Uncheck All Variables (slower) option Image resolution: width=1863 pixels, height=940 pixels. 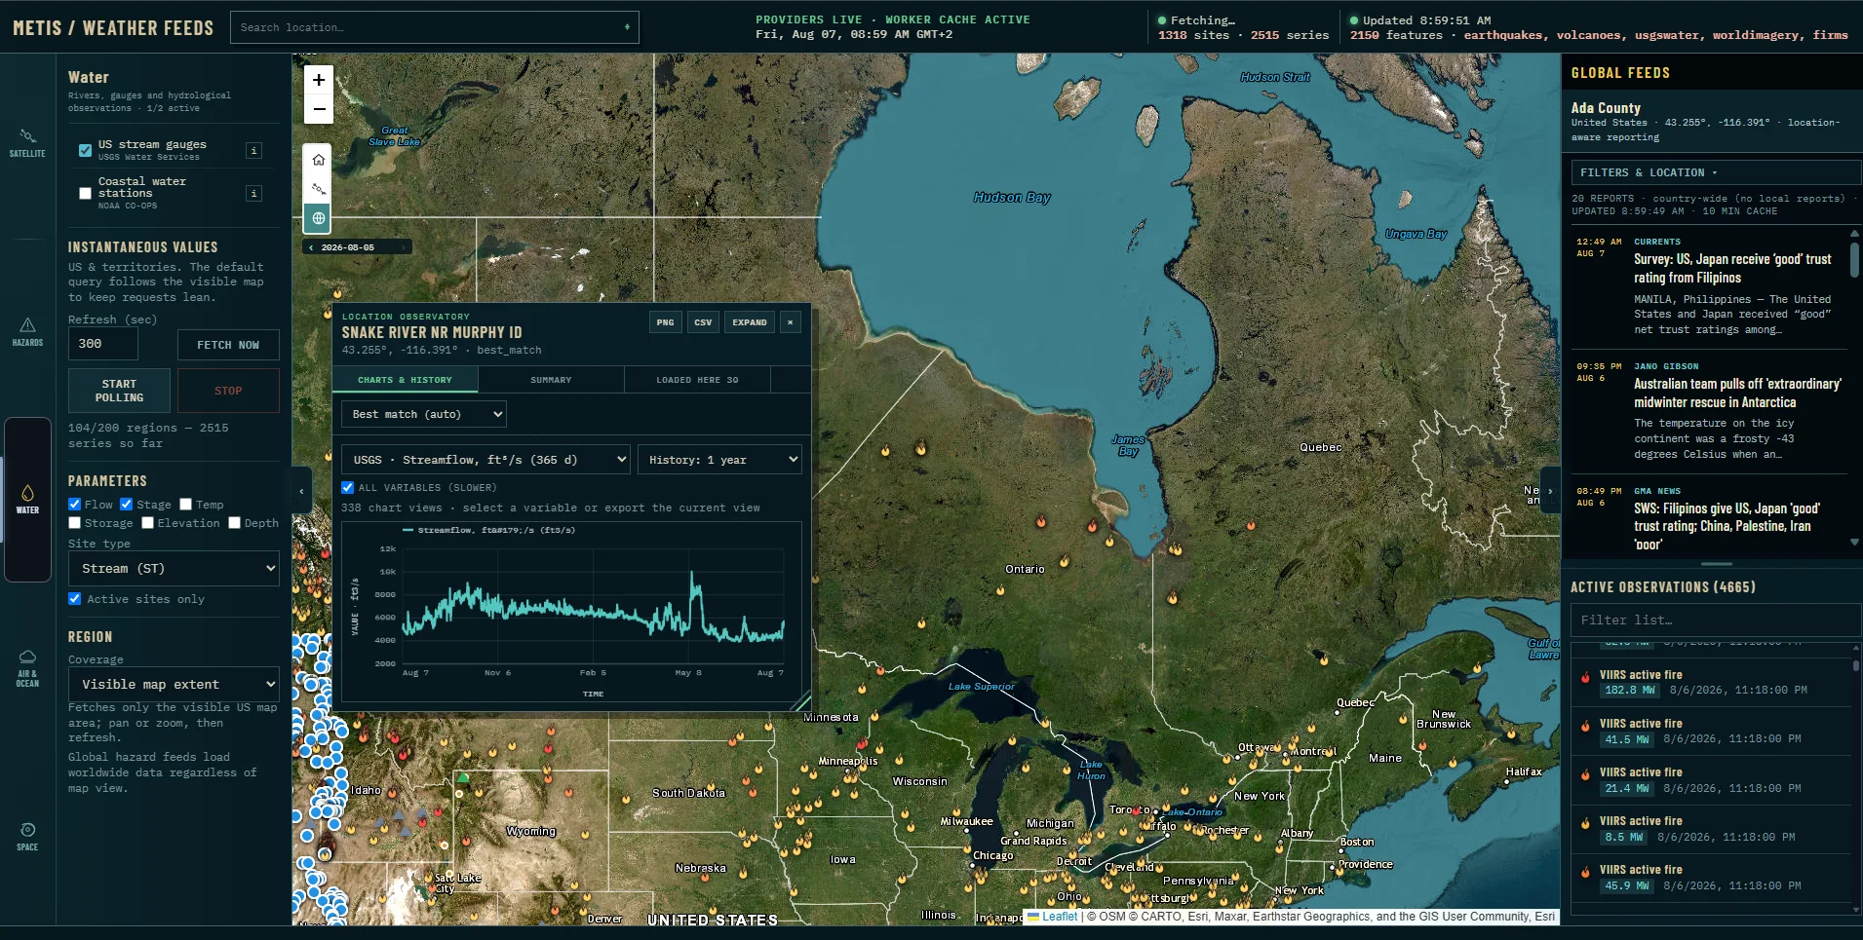tap(347, 487)
